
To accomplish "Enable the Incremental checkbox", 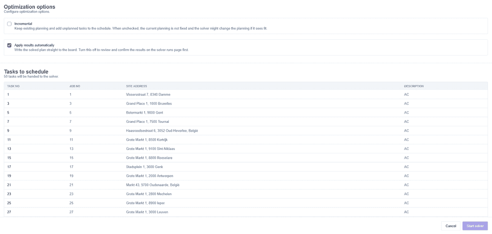I will (x=9, y=24).
